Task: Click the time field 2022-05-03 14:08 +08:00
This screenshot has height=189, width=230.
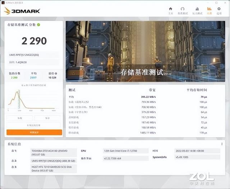Action: tap(197, 151)
